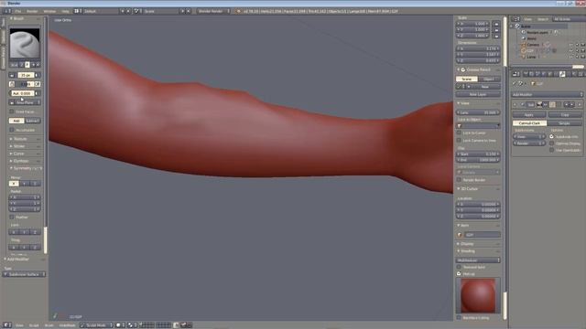The image size is (586, 329).
Task: Enable the Front Faces checkbox
Action: click(12, 111)
